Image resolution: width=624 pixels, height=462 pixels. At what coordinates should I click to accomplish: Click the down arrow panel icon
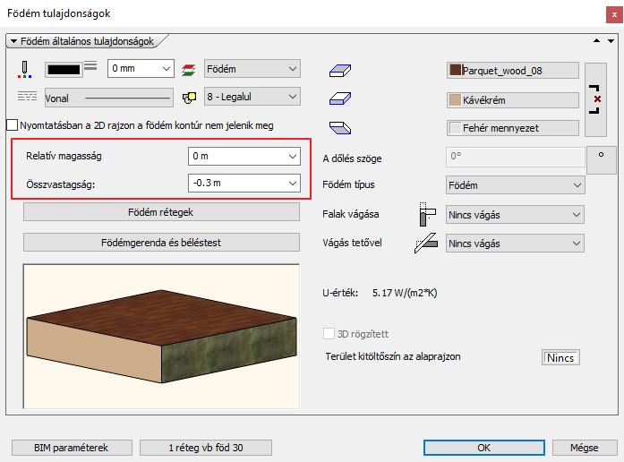pos(611,41)
